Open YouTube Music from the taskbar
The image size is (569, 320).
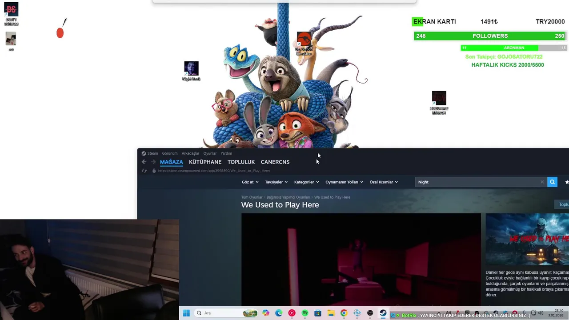pyautogui.click(x=292, y=313)
